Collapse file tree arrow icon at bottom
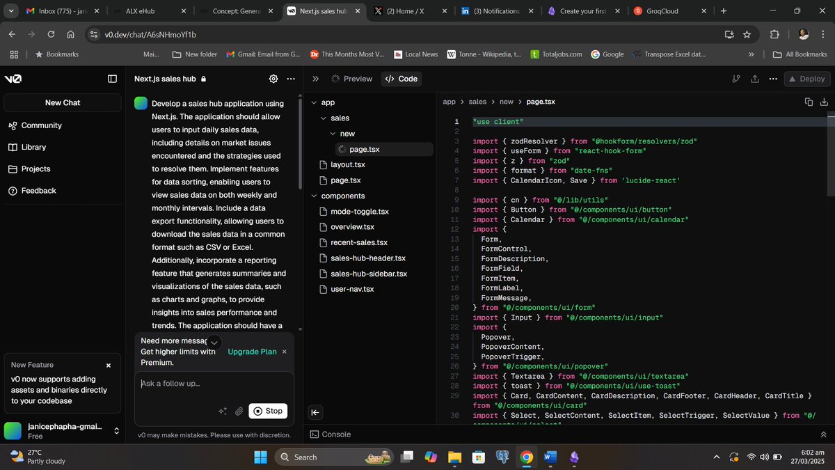The image size is (835, 470). point(315,412)
